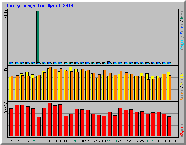Click green weekend day label 12
Image resolution: width=186 pixels, height=145 pixels.
coord(71,141)
